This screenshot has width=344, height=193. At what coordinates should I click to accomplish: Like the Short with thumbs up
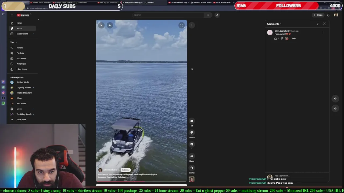coord(192,121)
